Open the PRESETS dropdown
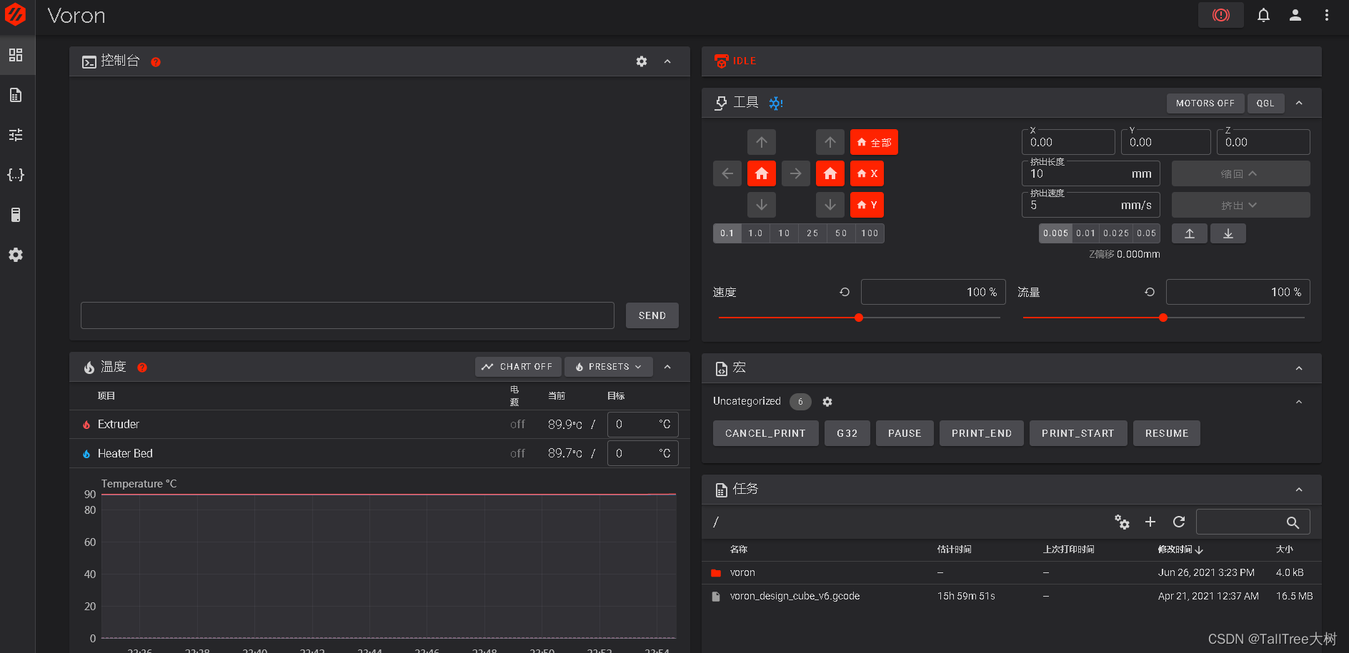 [609, 367]
